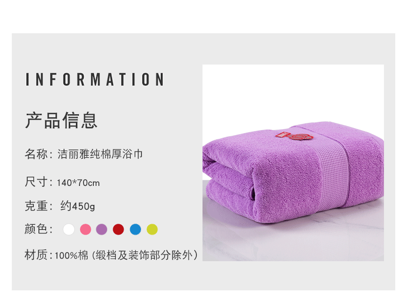The width and height of the screenshot is (405, 296).
Task: Click the checkered band on the towel
Action: click(333, 176)
